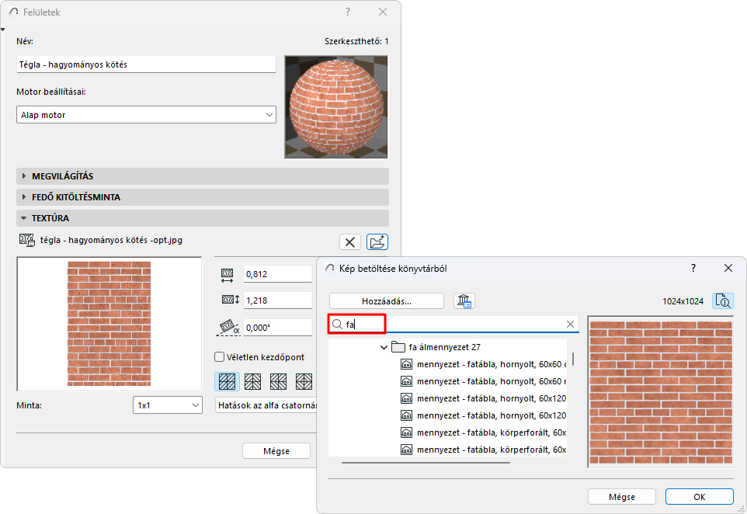Screen dimensions: 747x514
Task: Remove the texture with the X button
Action: pyautogui.click(x=349, y=242)
